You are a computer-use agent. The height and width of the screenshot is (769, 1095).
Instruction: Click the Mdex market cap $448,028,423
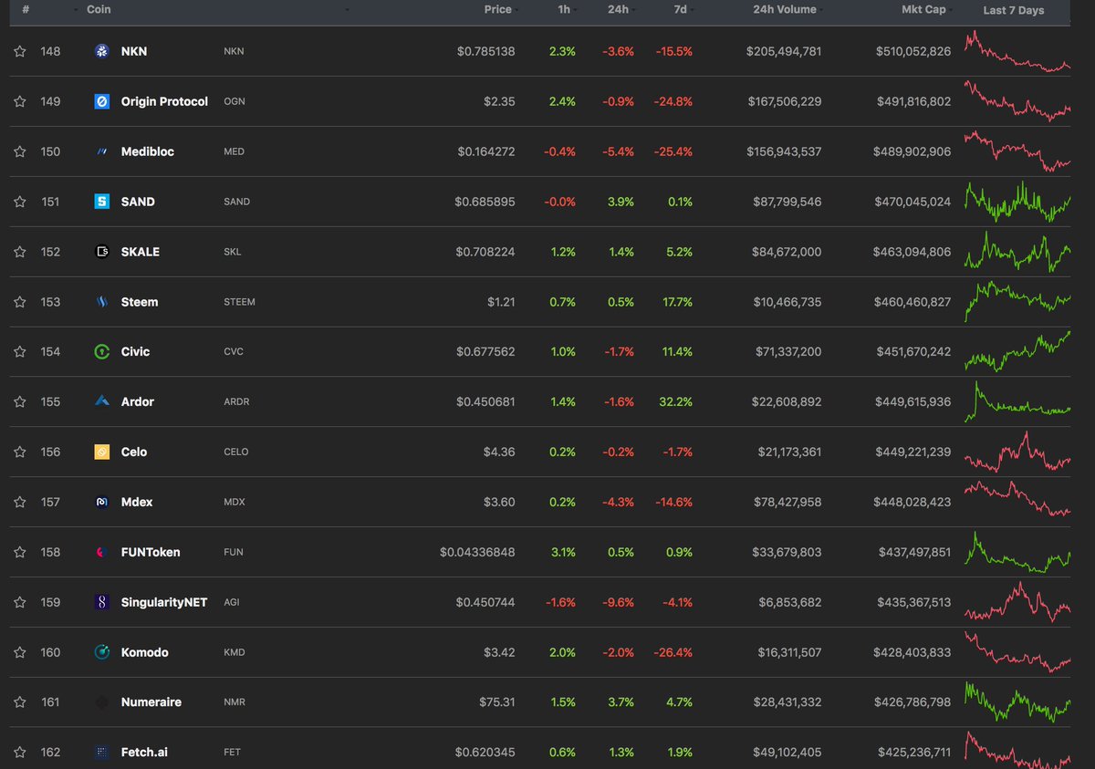(912, 502)
